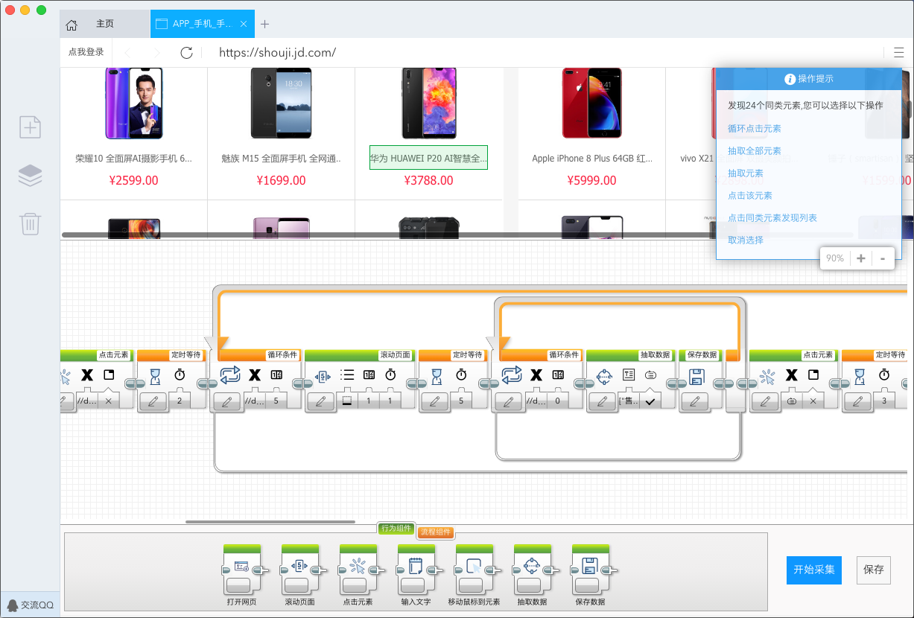Click the 荣耀10 phone thumbnail
The height and width of the screenshot is (618, 914).
[133, 103]
